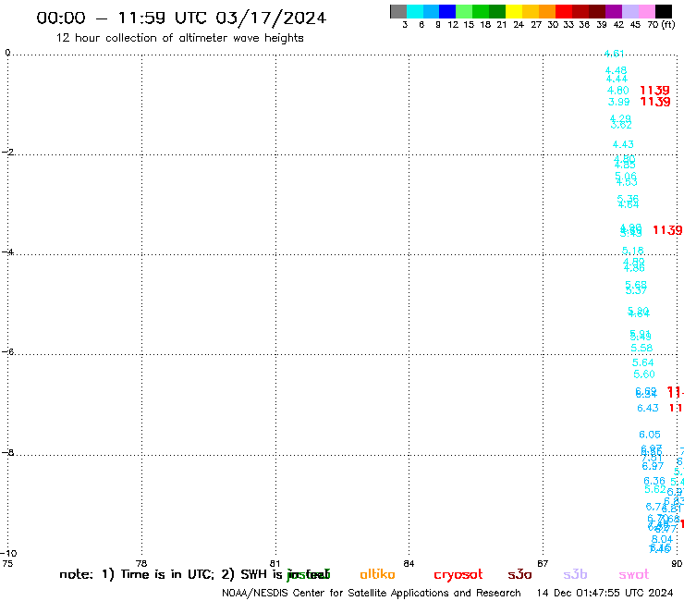Click the "6.43" wave height value
Screen dimensions: 684x601
point(648,408)
